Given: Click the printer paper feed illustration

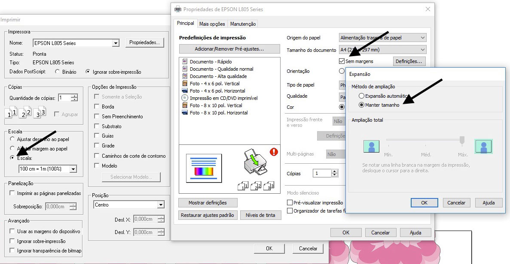Looking at the screenshot, I should [x=255, y=162].
